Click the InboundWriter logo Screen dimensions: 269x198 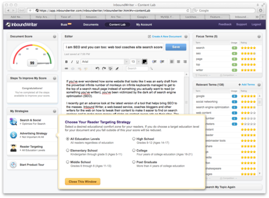pos(21,24)
